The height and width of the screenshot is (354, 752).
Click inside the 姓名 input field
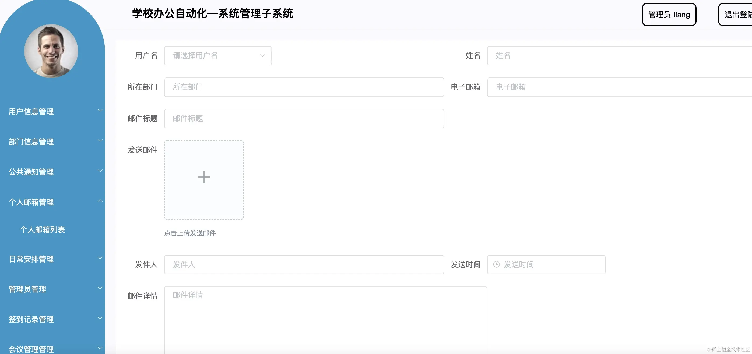613,55
